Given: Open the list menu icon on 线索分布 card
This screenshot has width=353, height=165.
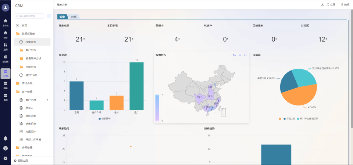Looking at the screenshot, I should [240, 55].
